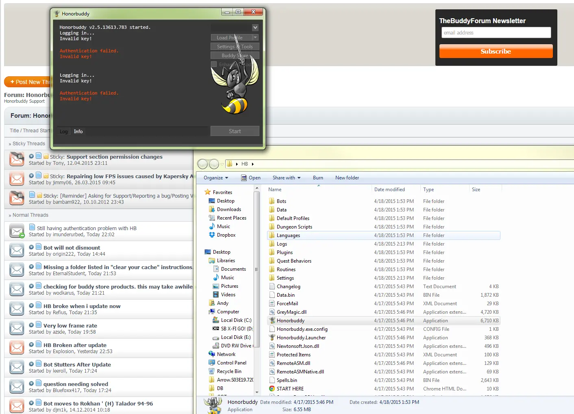
Task: Select the START HERE Chrome HTML file icon
Action: pyautogui.click(x=272, y=388)
